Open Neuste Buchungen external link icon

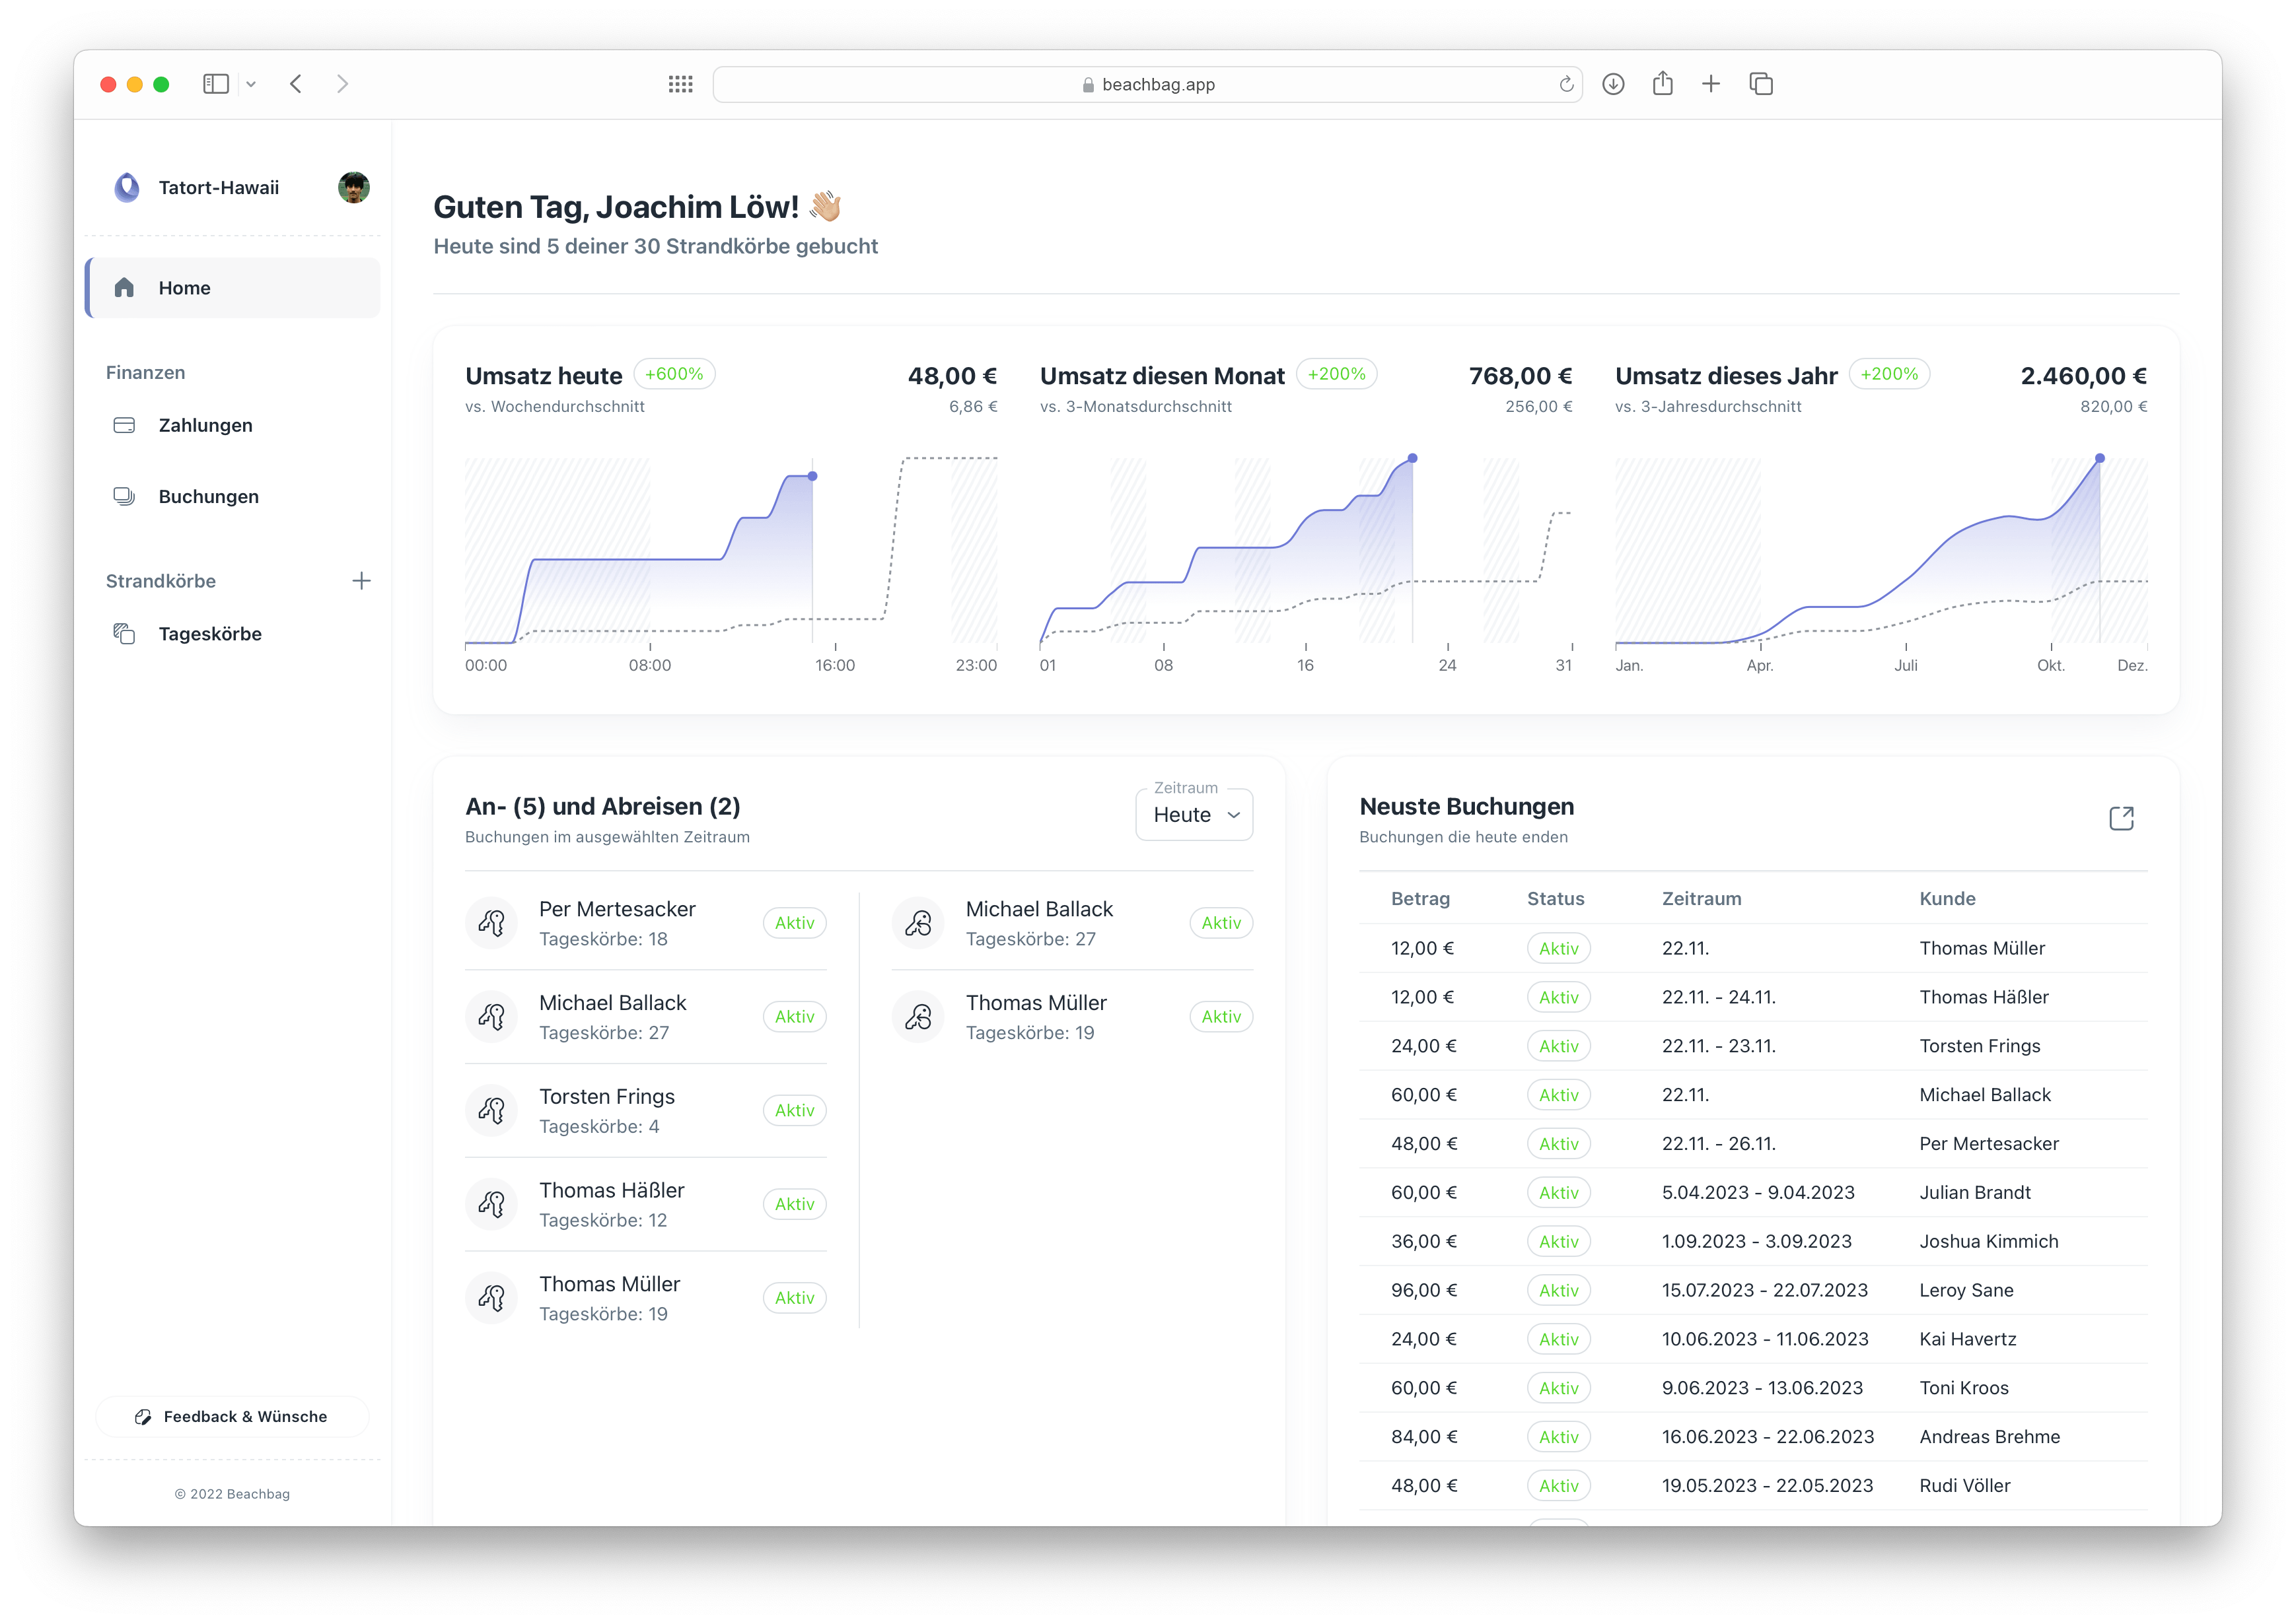coord(2121,818)
